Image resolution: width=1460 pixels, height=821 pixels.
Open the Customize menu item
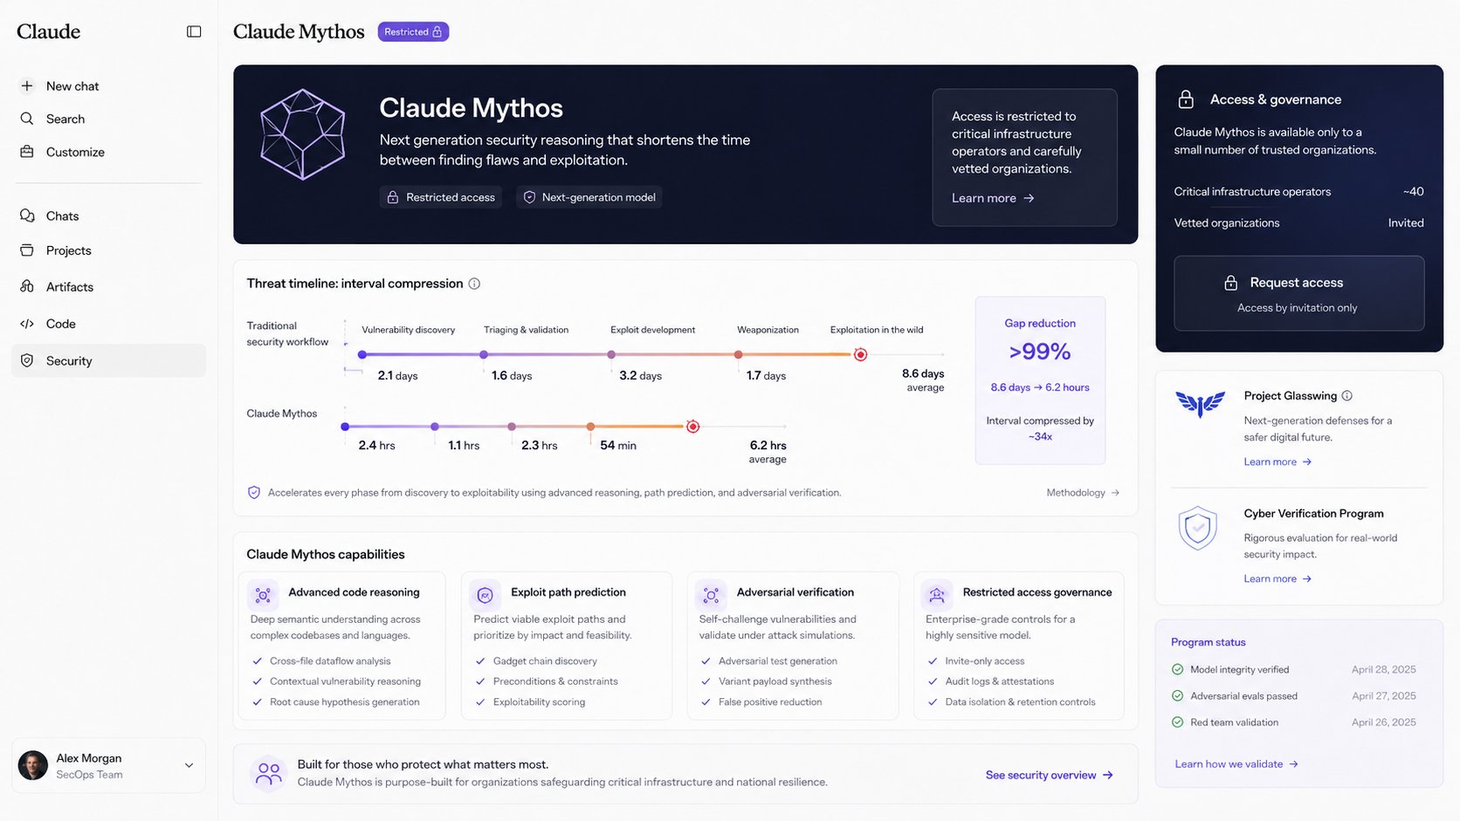[x=108, y=152]
